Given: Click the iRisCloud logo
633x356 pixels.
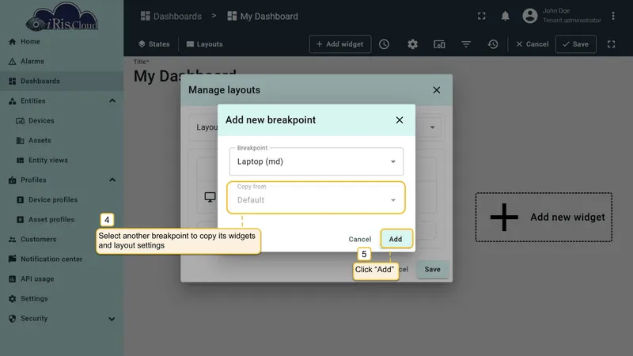Looking at the screenshot, I should (62, 17).
